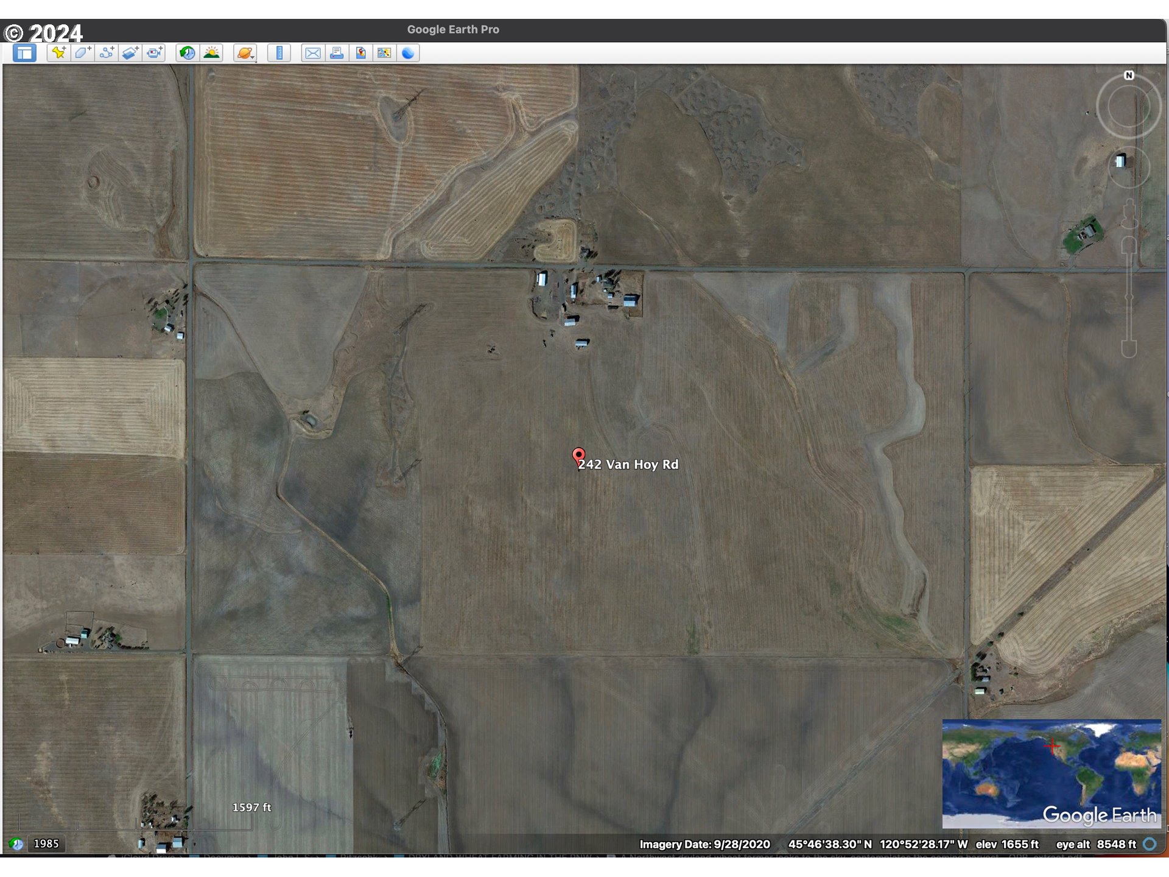Select the Add Path tool

(107, 53)
